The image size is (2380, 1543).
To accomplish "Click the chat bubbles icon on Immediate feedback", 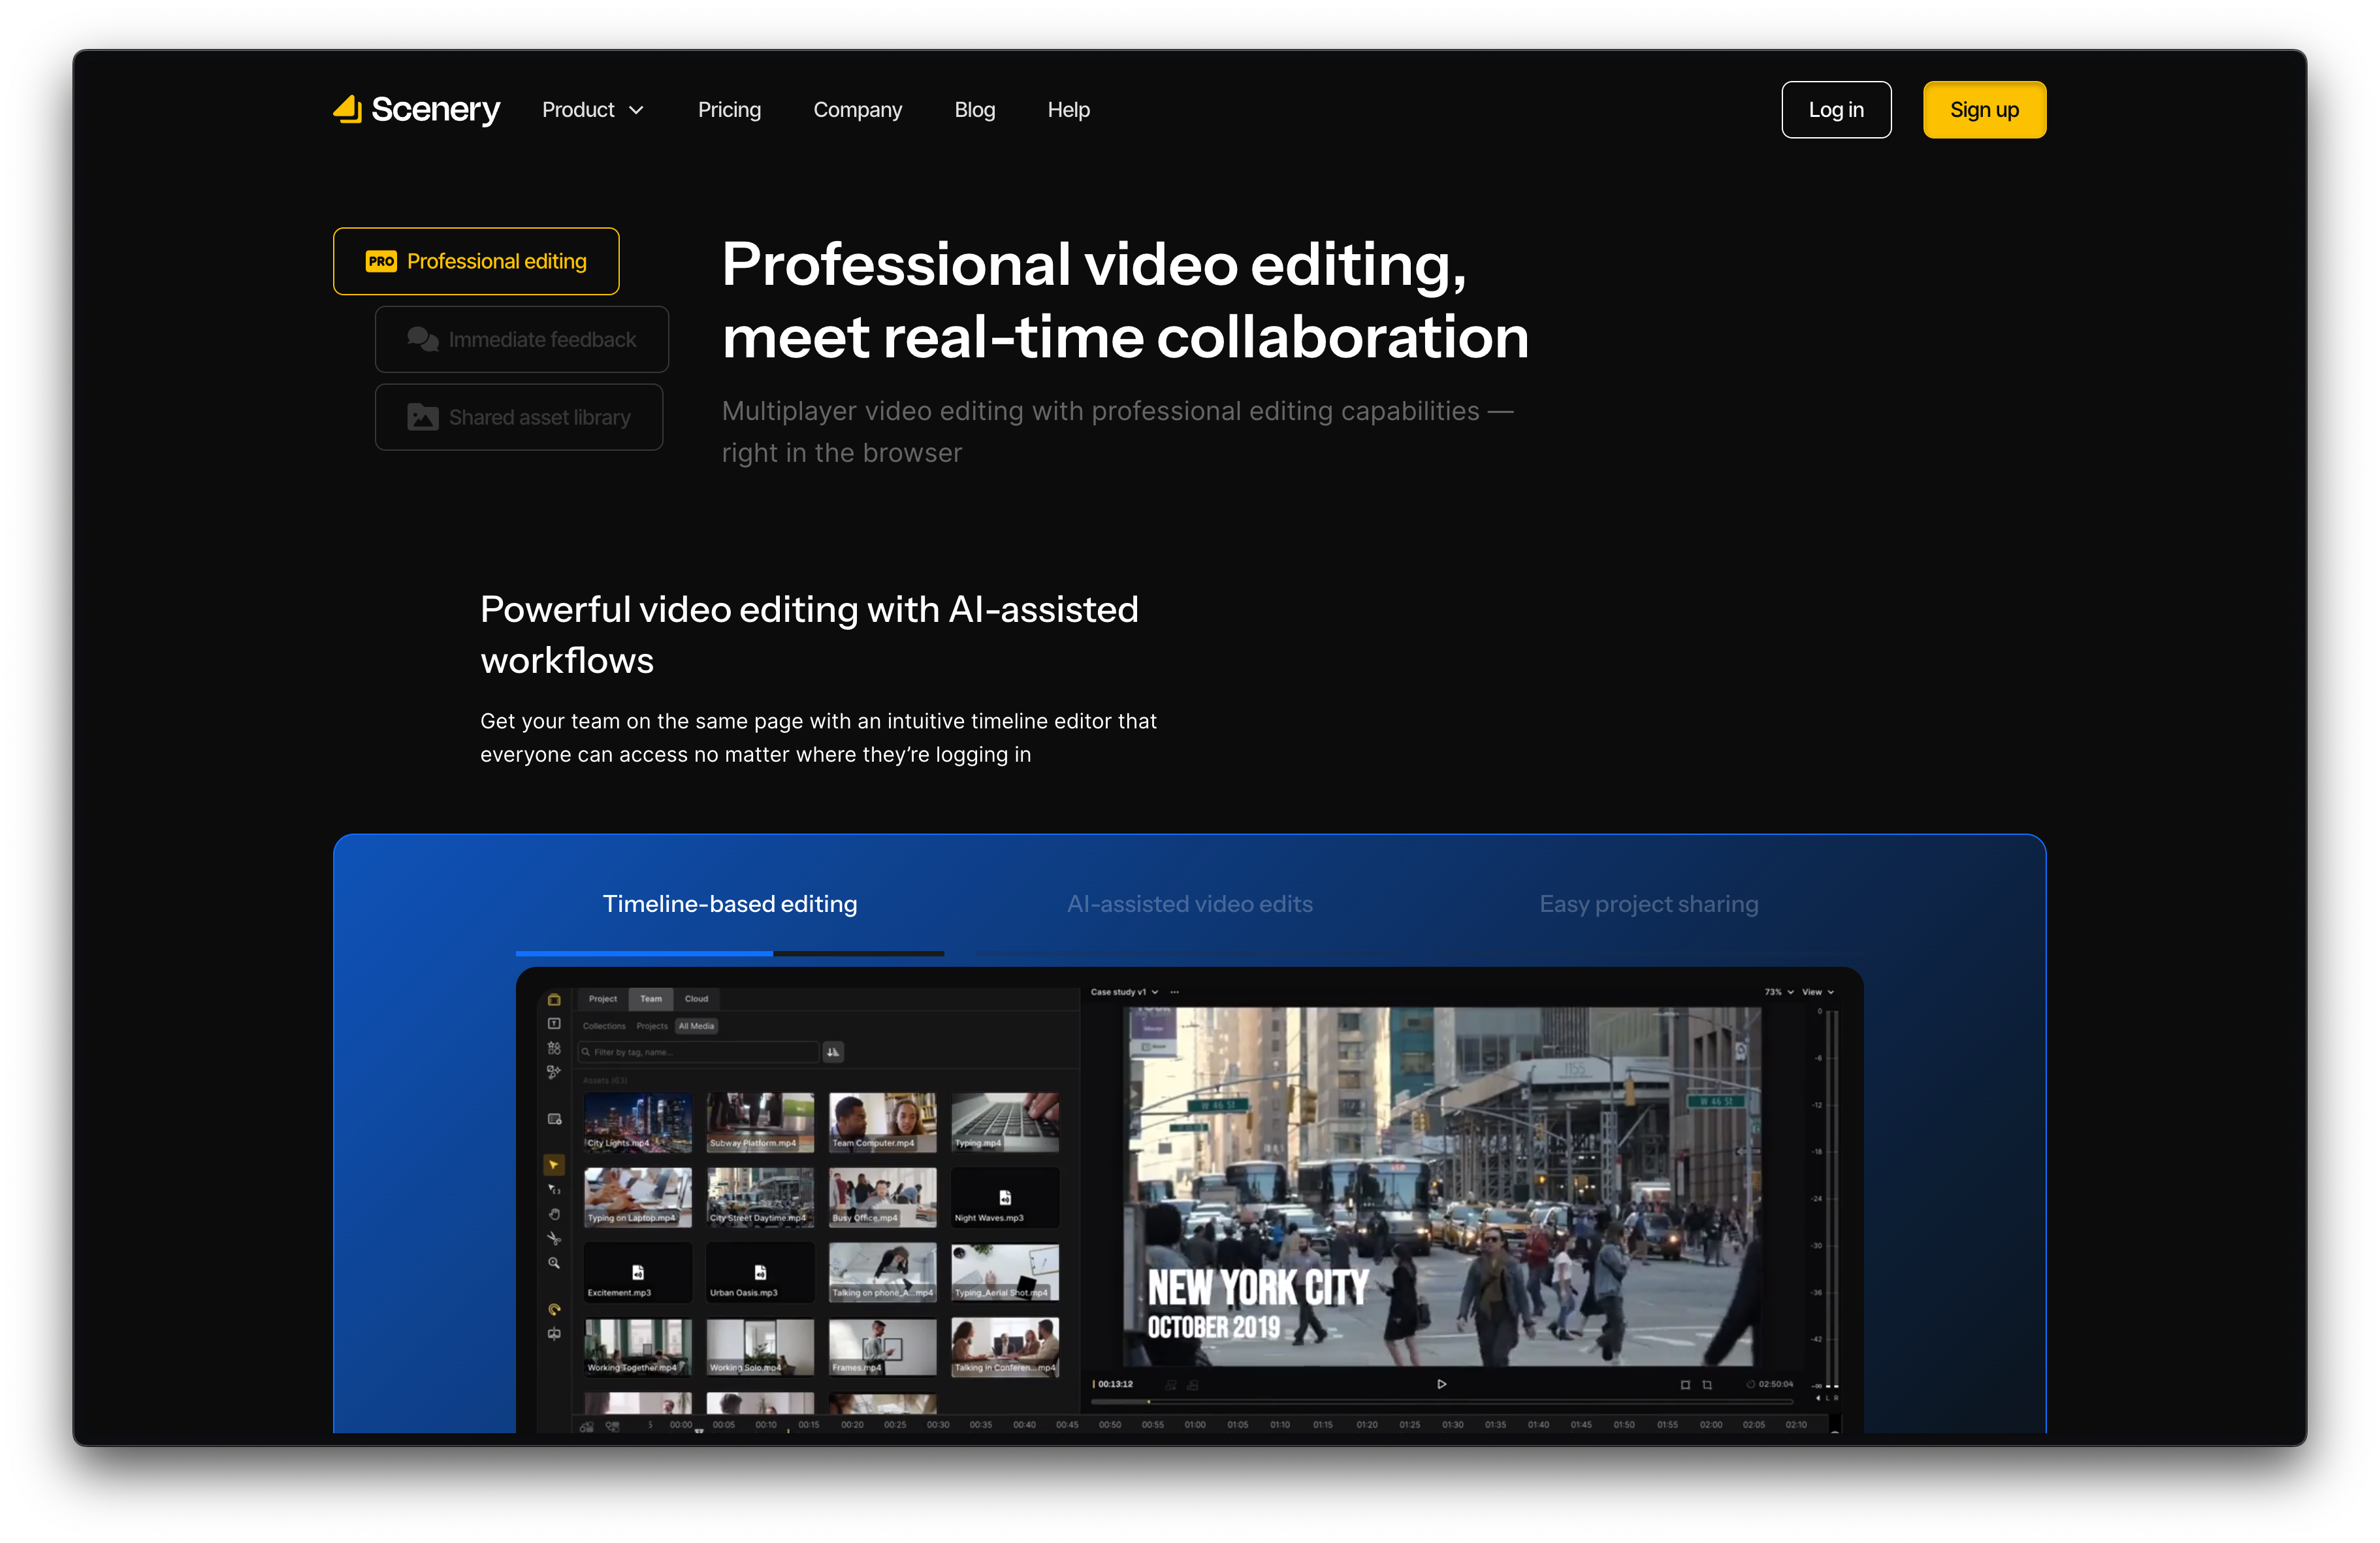I will (x=422, y=339).
